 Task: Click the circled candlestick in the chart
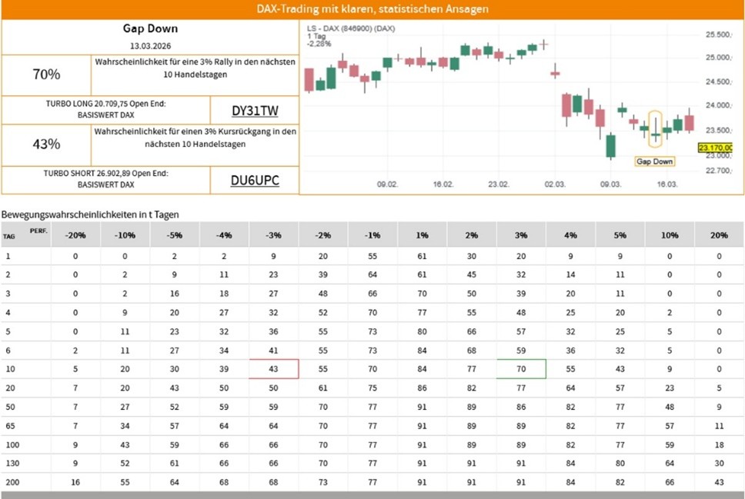pyautogui.click(x=656, y=132)
